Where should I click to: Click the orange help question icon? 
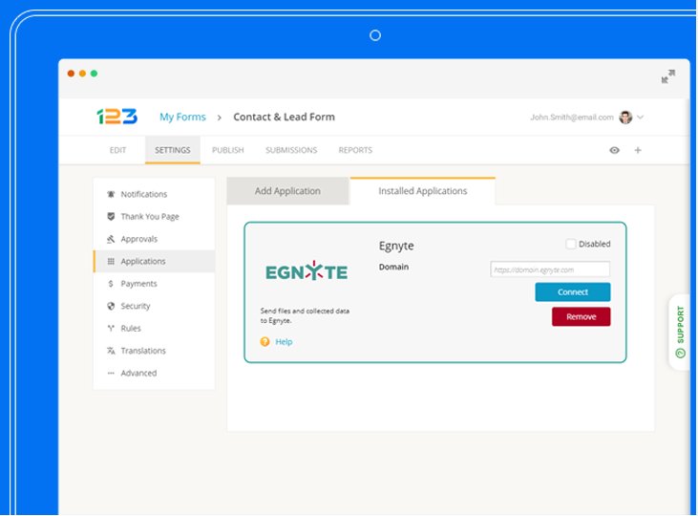(264, 342)
